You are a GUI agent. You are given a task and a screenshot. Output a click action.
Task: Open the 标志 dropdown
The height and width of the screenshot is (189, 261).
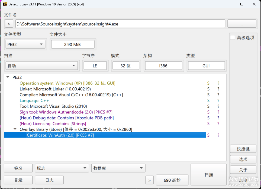tap(62, 168)
